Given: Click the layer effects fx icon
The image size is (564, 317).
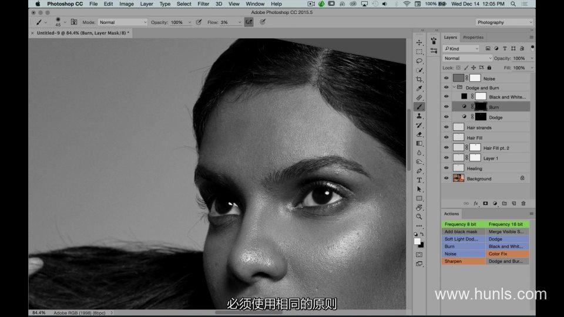Looking at the screenshot, I should click(x=476, y=204).
